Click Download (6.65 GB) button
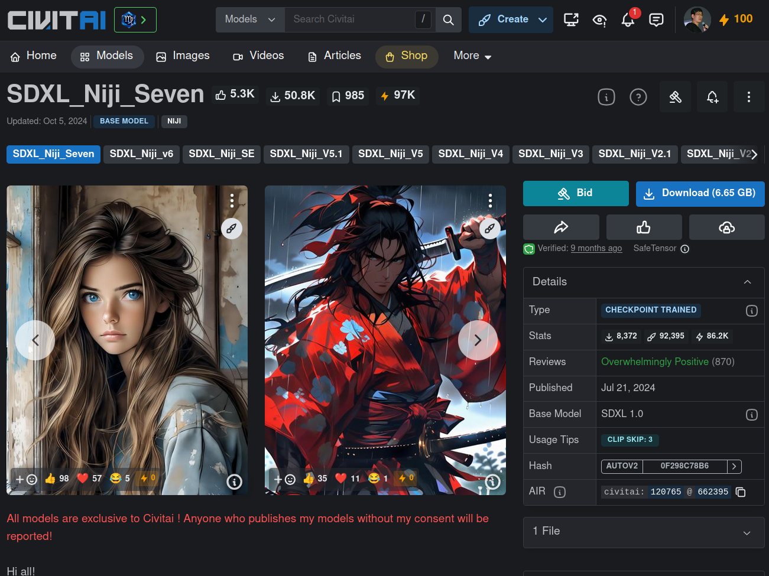The height and width of the screenshot is (576, 769). pyautogui.click(x=700, y=194)
